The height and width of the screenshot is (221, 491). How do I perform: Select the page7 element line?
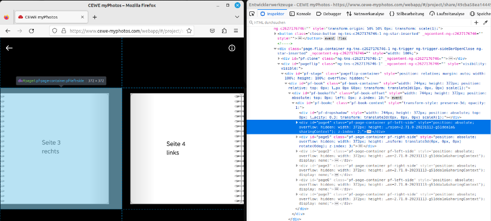[x=369, y=199]
